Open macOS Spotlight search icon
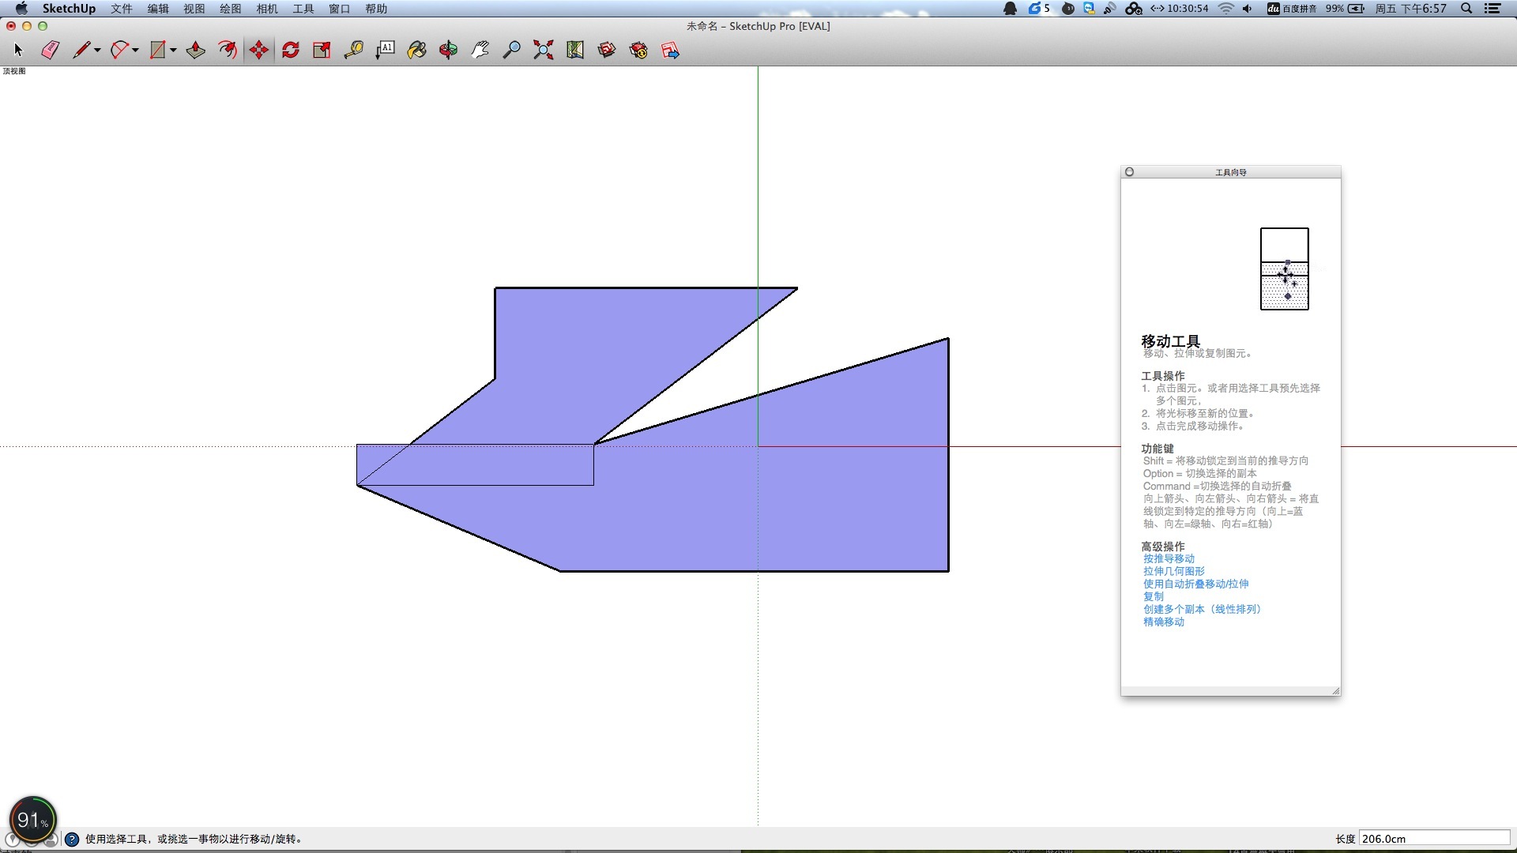The width and height of the screenshot is (1517, 853). (x=1466, y=9)
